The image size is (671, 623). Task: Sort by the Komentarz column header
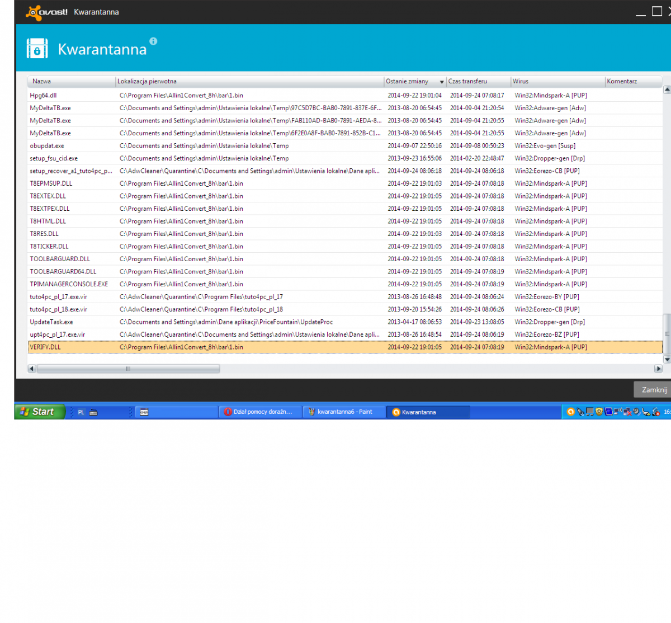(634, 82)
